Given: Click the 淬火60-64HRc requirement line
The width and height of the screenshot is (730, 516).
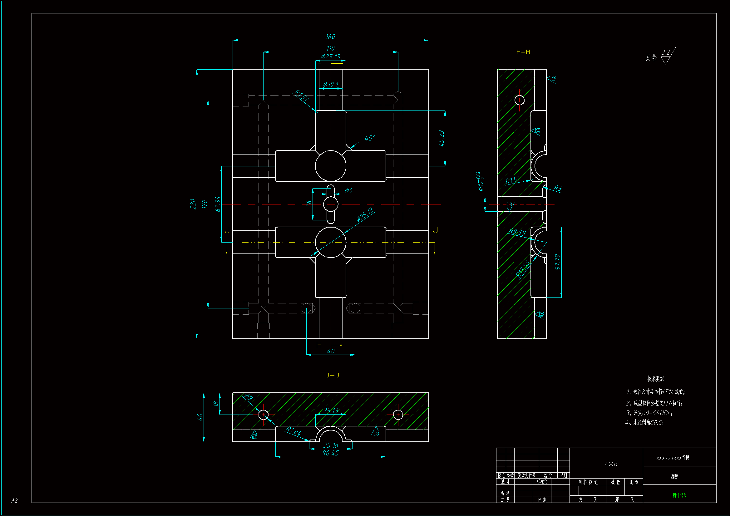Looking at the screenshot, I should pos(649,413).
